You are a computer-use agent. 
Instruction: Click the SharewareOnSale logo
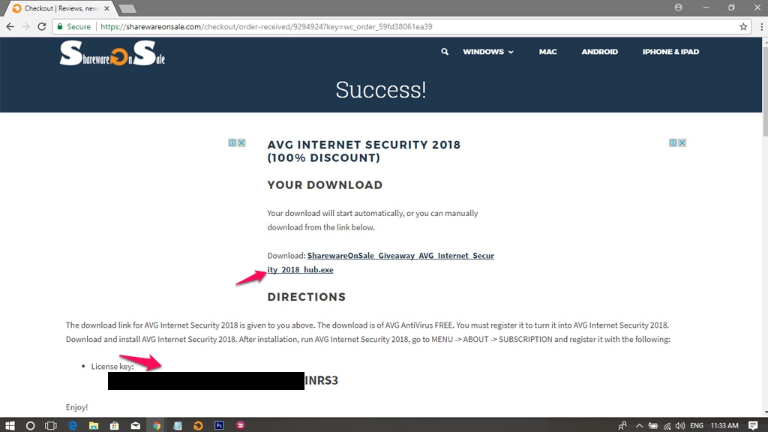112,53
